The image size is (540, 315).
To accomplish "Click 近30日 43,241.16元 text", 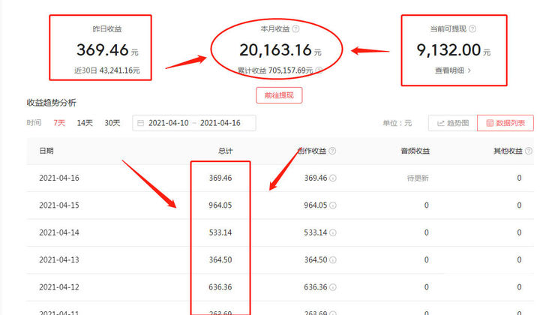I will [107, 70].
